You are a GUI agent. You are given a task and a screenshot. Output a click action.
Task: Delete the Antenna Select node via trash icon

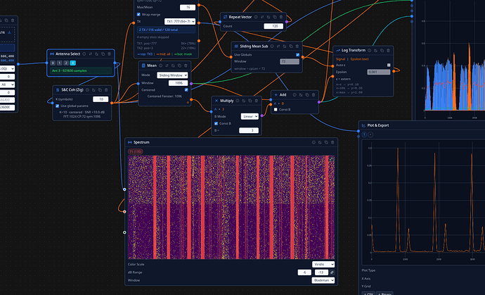click(110, 53)
